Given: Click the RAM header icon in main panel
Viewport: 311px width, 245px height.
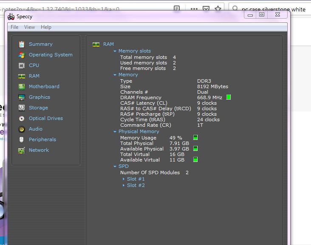Looking at the screenshot, I should (96, 45).
